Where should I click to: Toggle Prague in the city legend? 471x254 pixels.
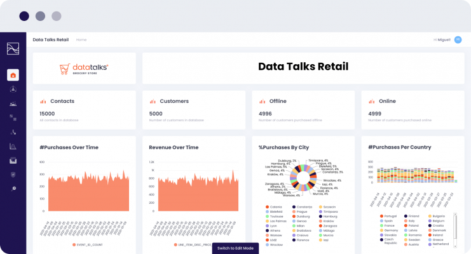coord(299,211)
